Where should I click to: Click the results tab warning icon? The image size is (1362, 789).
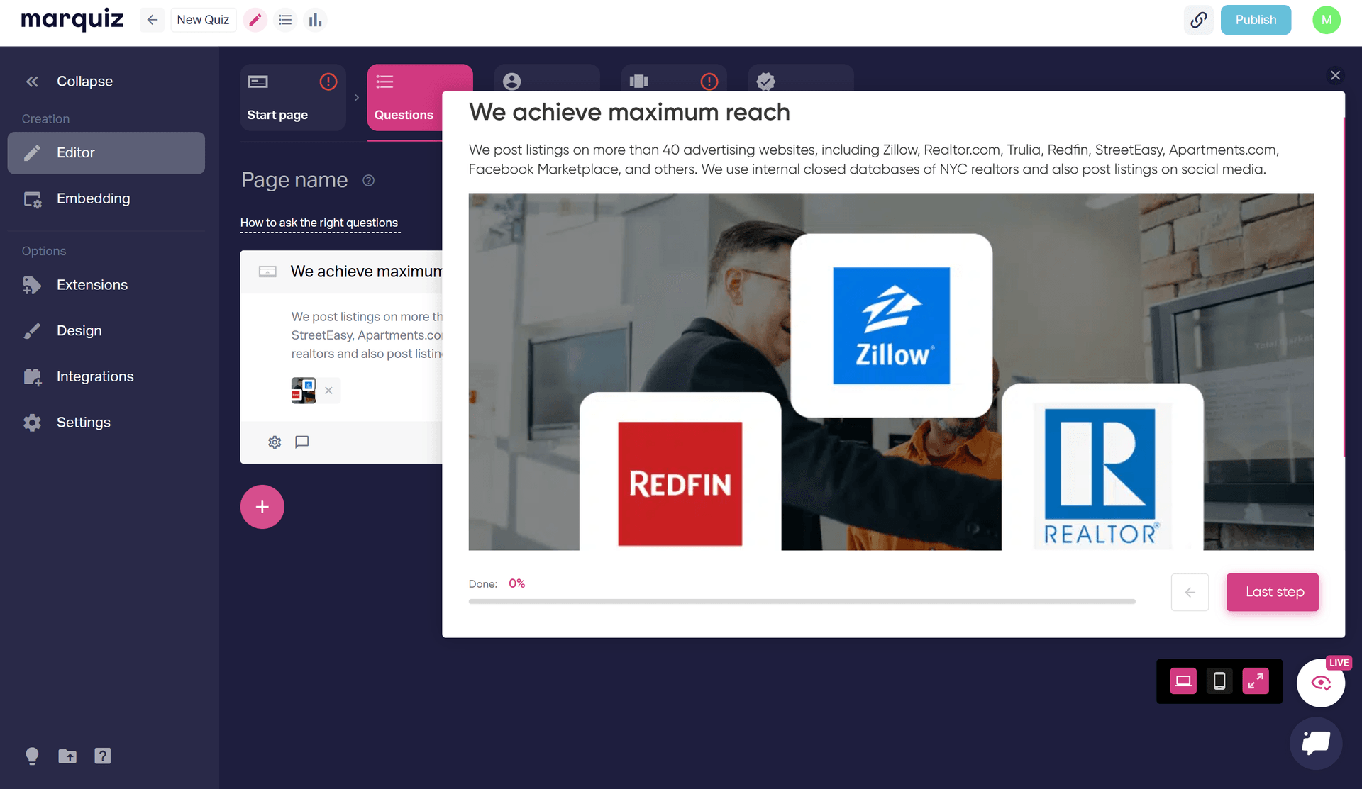tap(709, 82)
